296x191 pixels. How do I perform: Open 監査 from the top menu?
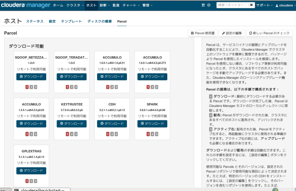click(116, 5)
